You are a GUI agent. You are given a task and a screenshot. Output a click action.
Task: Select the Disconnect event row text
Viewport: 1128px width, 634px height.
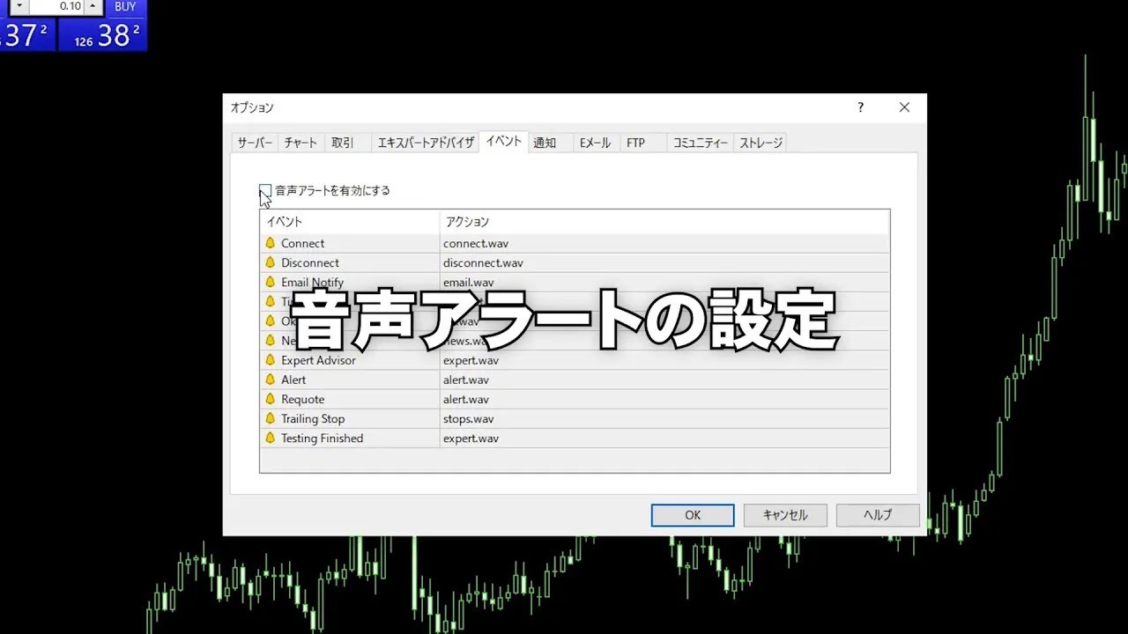tap(310, 262)
